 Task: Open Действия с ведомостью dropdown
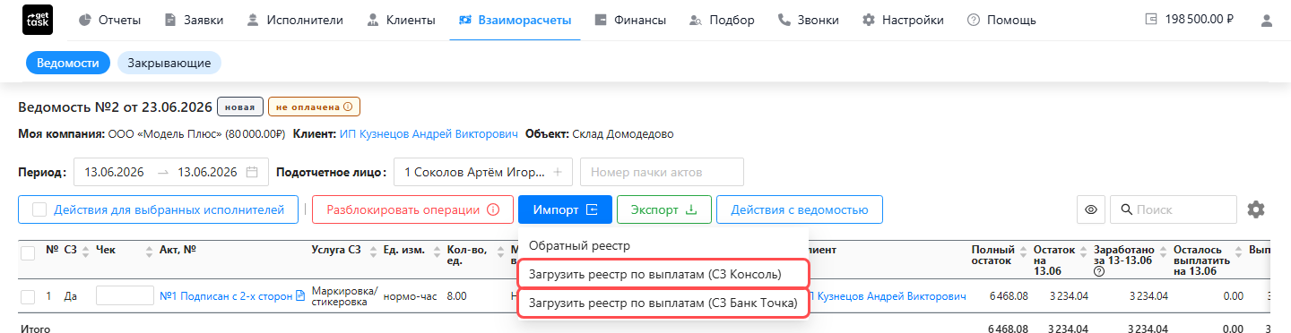[799, 210]
